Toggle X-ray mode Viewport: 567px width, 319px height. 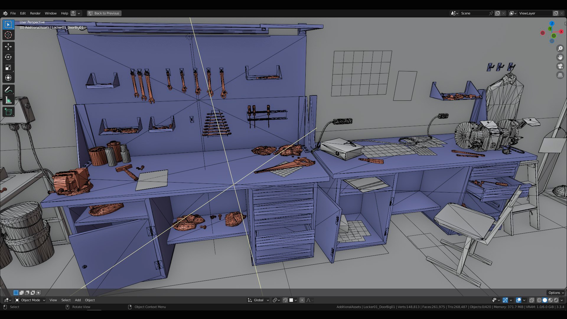(x=532, y=300)
